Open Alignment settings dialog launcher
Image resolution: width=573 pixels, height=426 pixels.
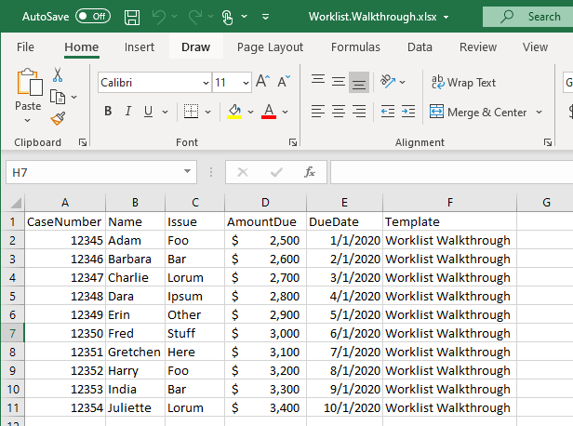(x=547, y=142)
